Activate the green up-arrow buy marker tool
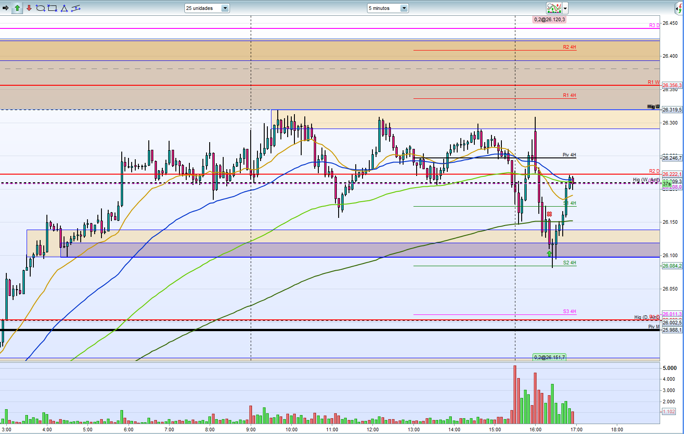The width and height of the screenshot is (684, 434). click(17, 8)
